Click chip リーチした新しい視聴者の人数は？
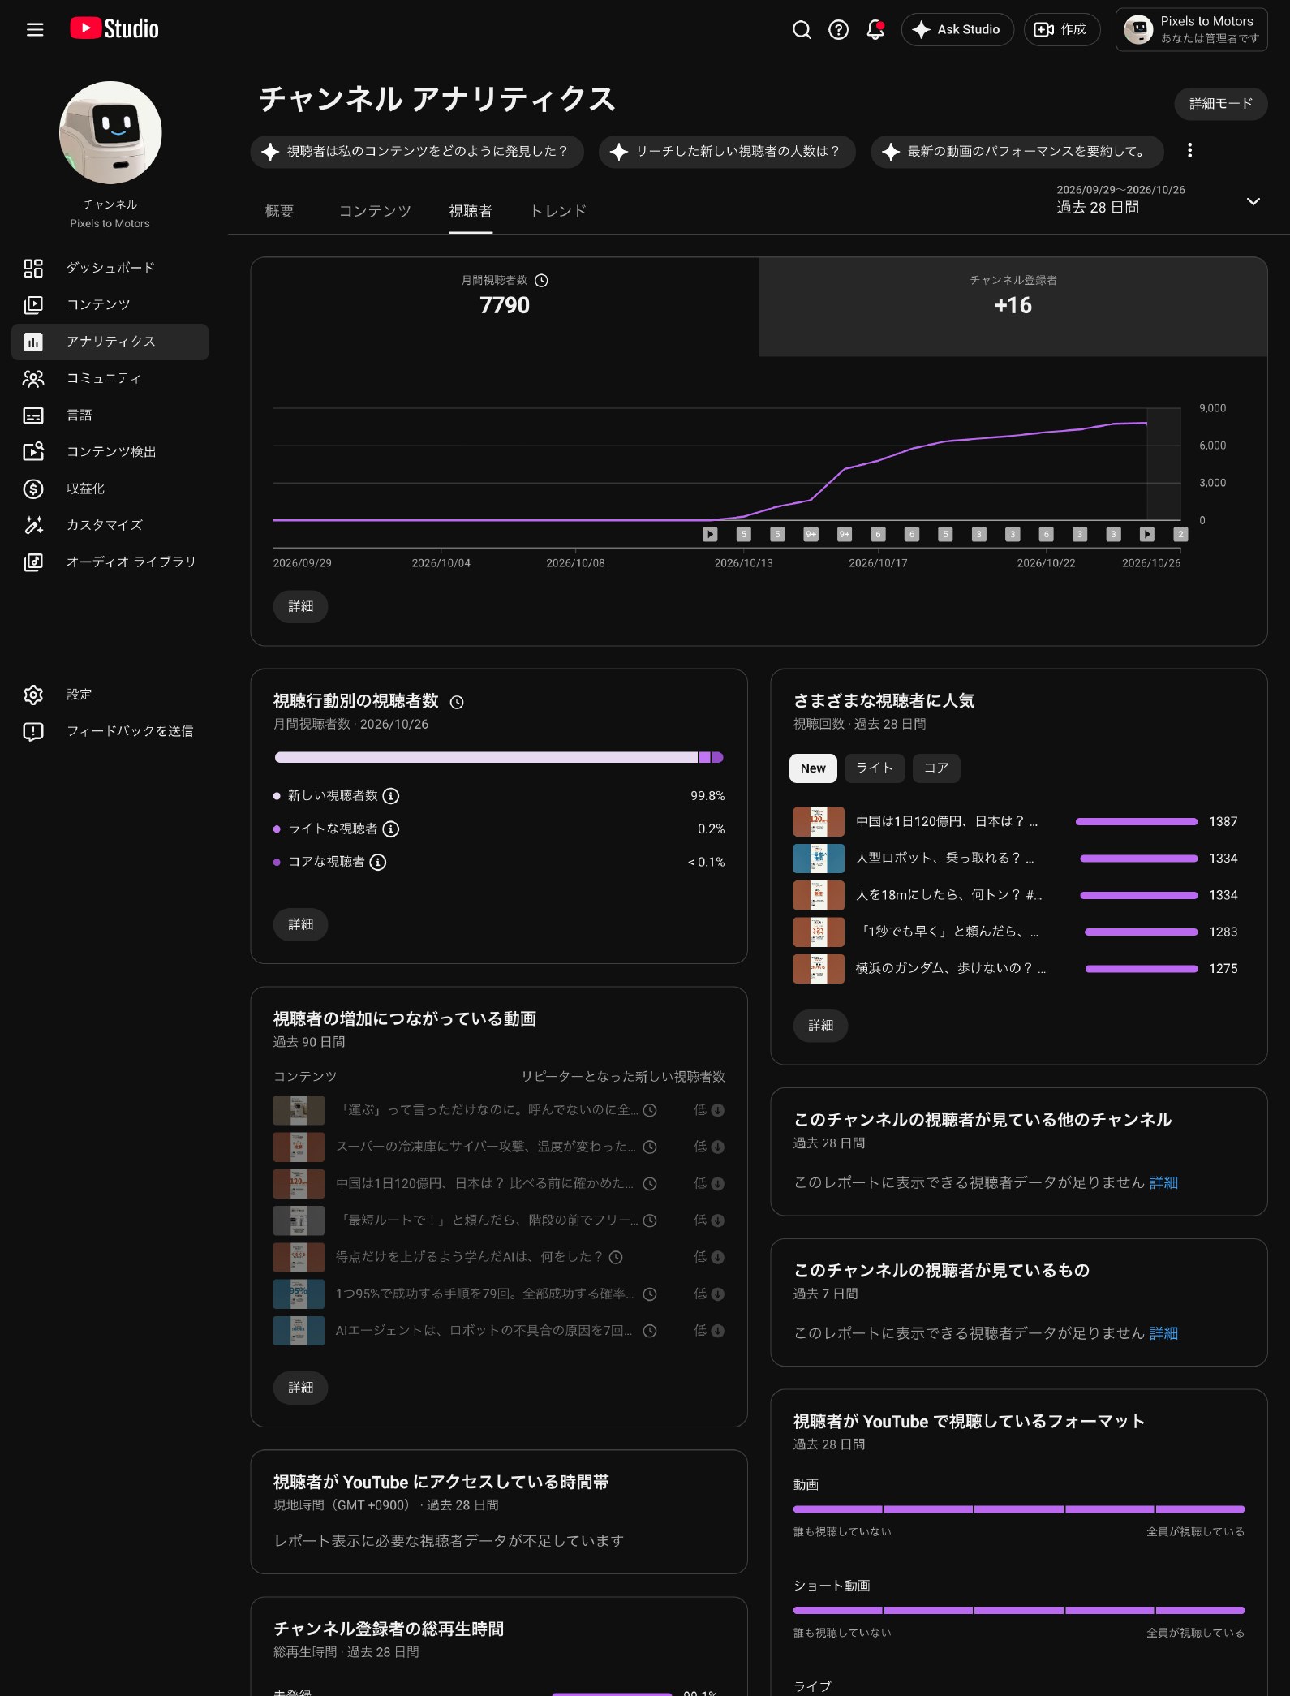 [727, 152]
